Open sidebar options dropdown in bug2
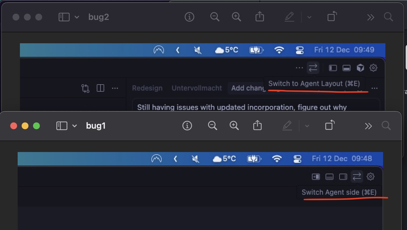The image size is (407, 230). [77, 17]
